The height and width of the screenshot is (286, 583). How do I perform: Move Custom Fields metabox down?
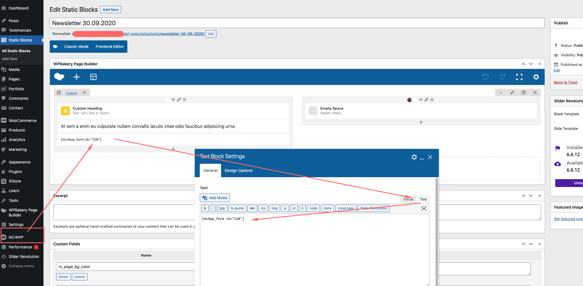pos(531,244)
